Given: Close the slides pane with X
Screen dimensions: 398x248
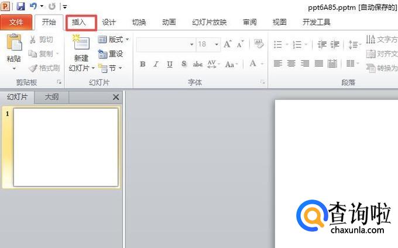Looking at the screenshot, I should (116, 97).
